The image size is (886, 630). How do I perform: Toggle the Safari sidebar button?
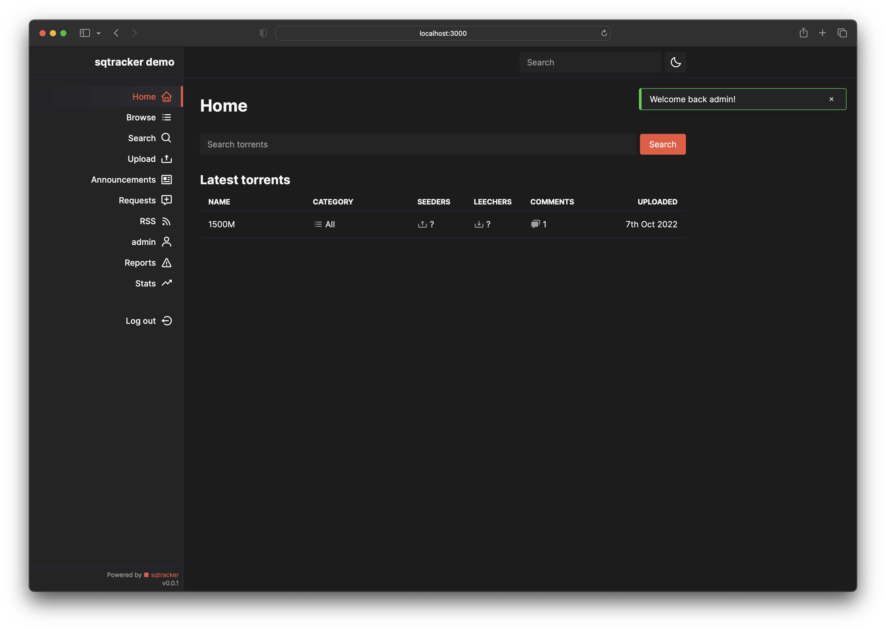(85, 33)
